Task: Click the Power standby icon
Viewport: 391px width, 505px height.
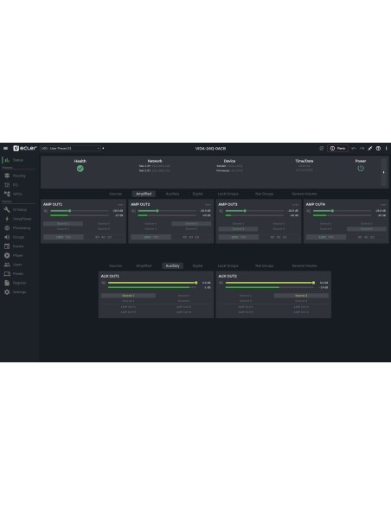Action: 361,168
